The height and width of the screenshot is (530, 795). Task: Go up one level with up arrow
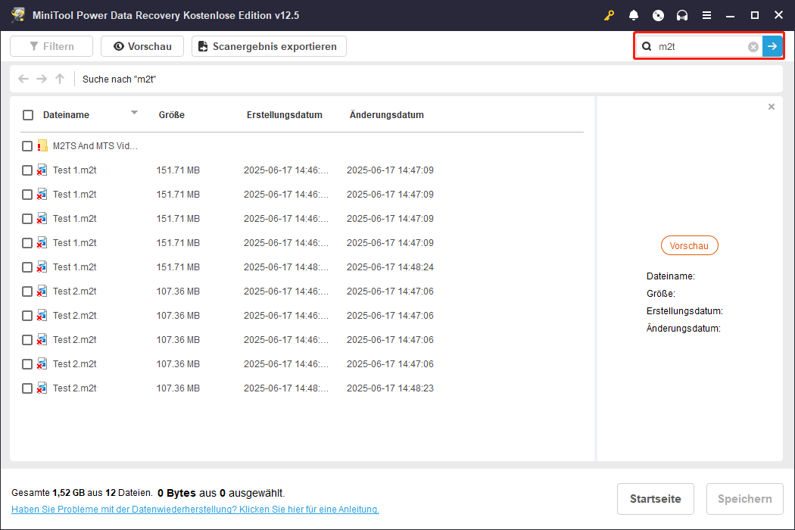click(60, 79)
